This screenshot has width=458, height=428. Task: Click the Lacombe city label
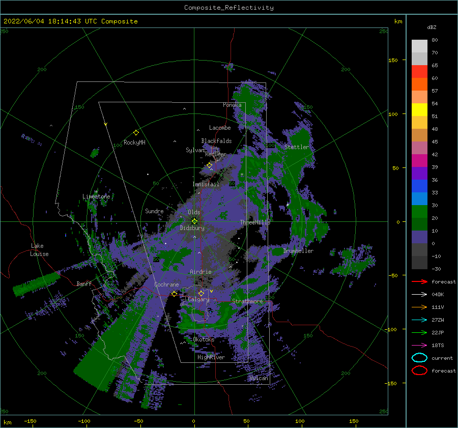[x=220, y=128]
